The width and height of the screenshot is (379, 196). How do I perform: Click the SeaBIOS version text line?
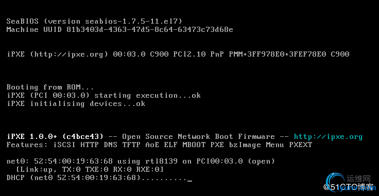click(x=94, y=22)
